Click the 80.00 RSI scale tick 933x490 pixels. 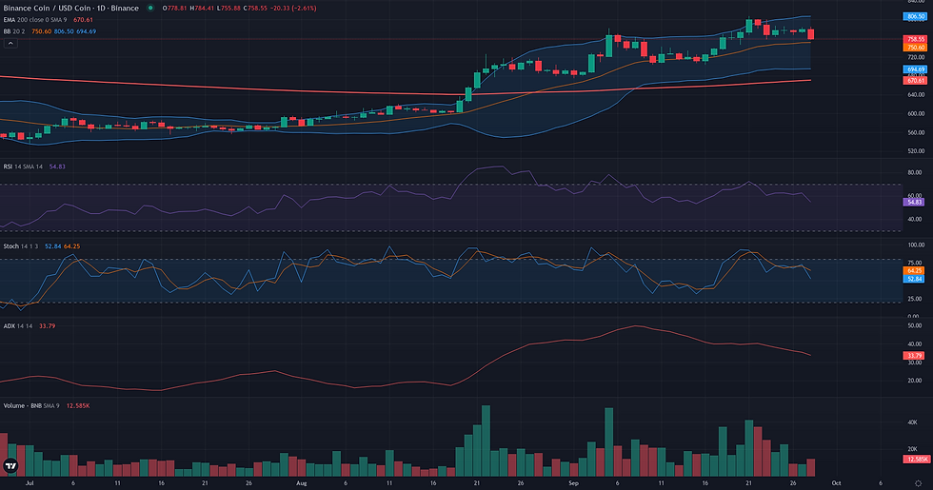point(915,173)
